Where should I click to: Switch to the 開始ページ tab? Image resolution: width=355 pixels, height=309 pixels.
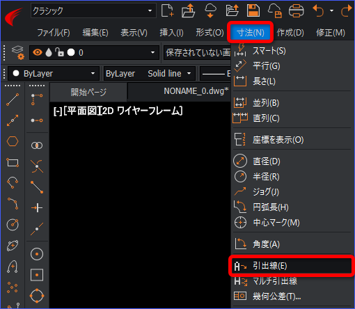point(88,92)
